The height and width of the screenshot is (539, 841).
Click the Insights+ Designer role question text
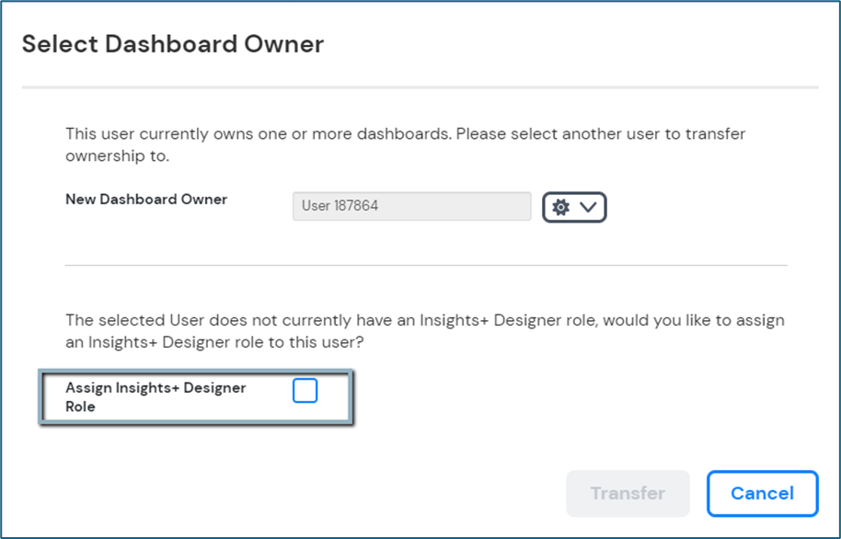(424, 330)
